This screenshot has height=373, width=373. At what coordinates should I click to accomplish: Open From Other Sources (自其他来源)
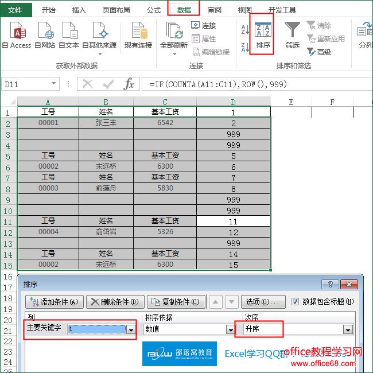point(99,38)
